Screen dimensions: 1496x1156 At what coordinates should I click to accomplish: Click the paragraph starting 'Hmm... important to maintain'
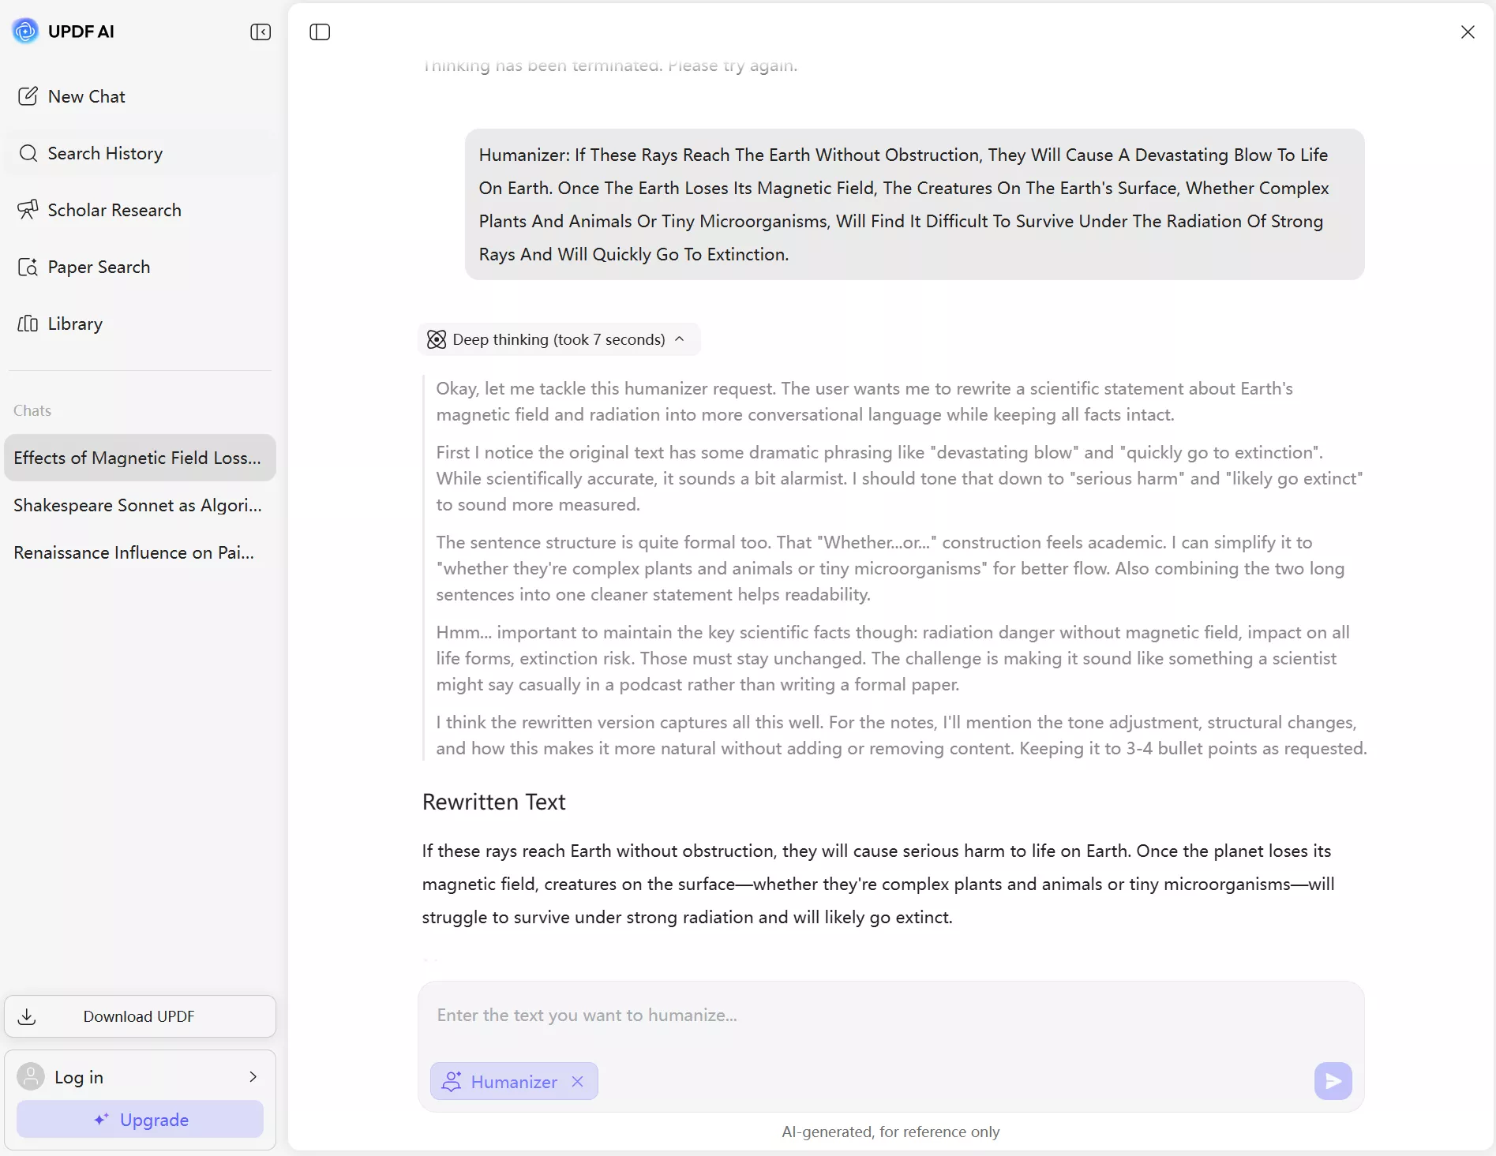(893, 658)
